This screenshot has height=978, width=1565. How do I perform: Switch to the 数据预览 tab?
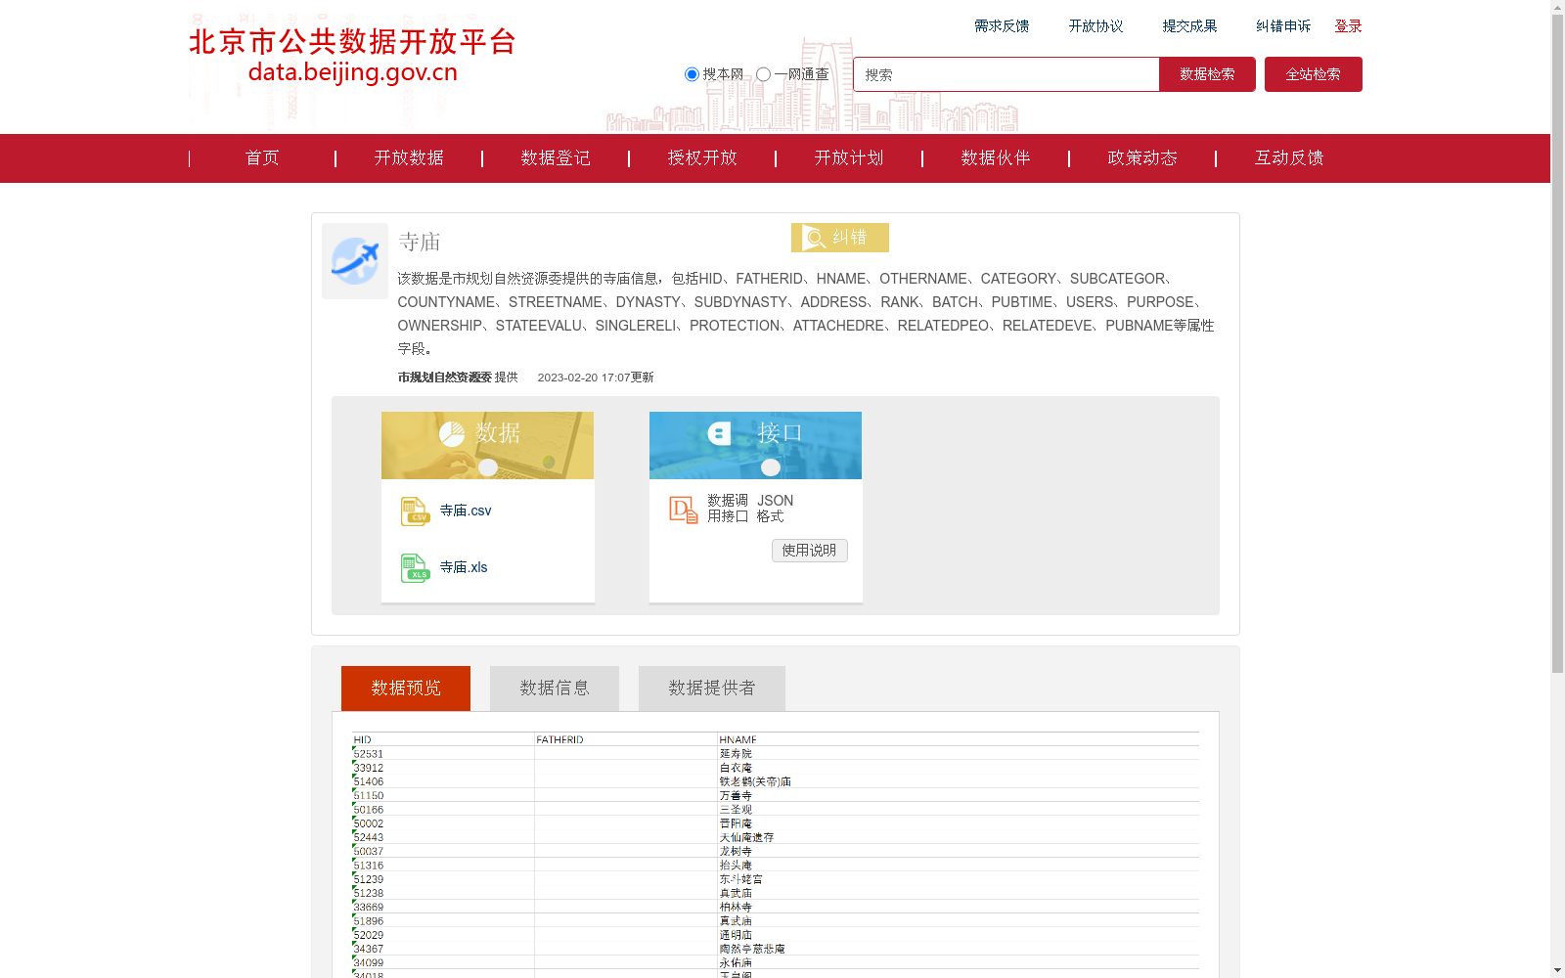406,689
